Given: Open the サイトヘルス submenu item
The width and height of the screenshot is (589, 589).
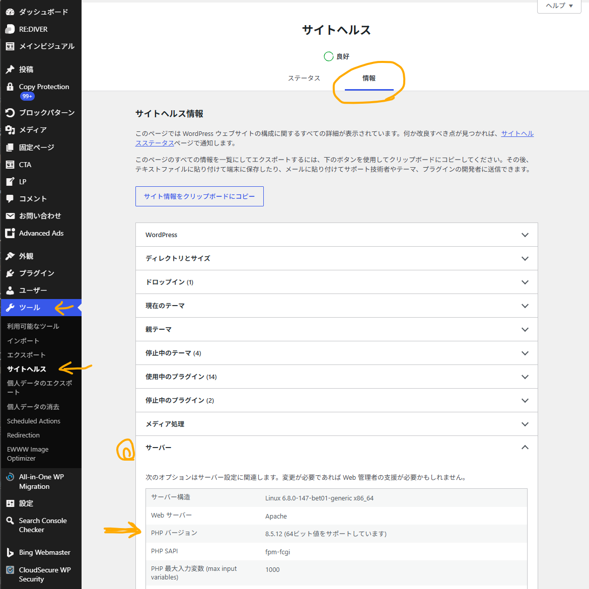Looking at the screenshot, I should 26,369.
